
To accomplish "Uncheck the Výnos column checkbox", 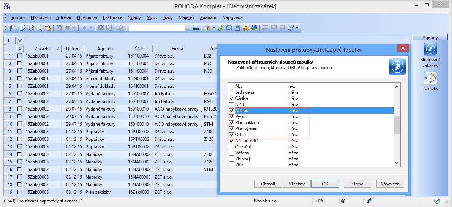I will click(x=231, y=117).
